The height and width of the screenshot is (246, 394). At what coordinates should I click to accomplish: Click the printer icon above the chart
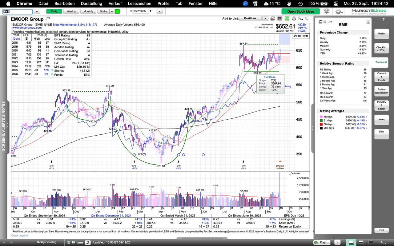click(294, 18)
